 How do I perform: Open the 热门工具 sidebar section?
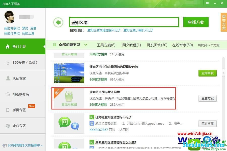pos(23,47)
